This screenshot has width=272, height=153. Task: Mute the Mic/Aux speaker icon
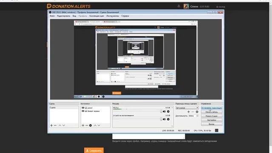[x=164, y=111]
